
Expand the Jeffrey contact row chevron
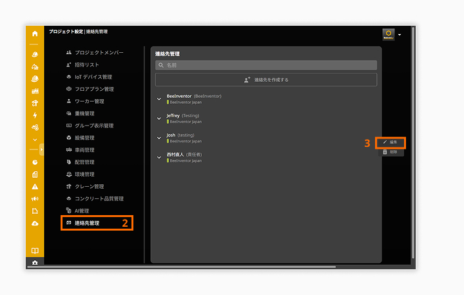tap(159, 119)
